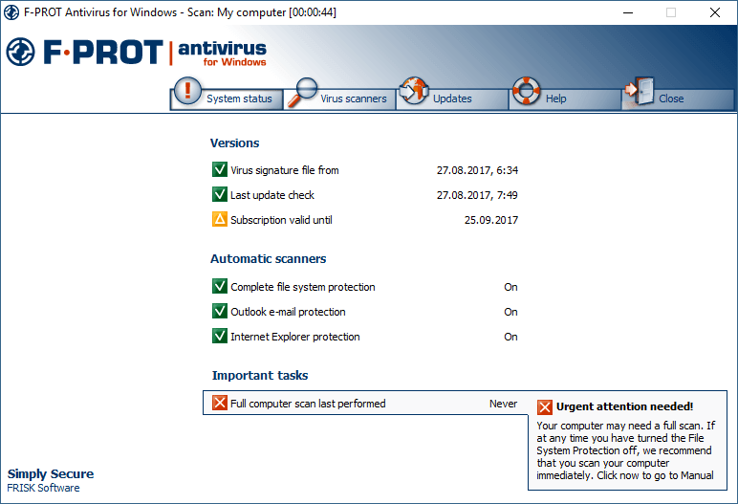Click the signature date 27.08.2017, 6:34
The image size is (738, 504).
(477, 170)
